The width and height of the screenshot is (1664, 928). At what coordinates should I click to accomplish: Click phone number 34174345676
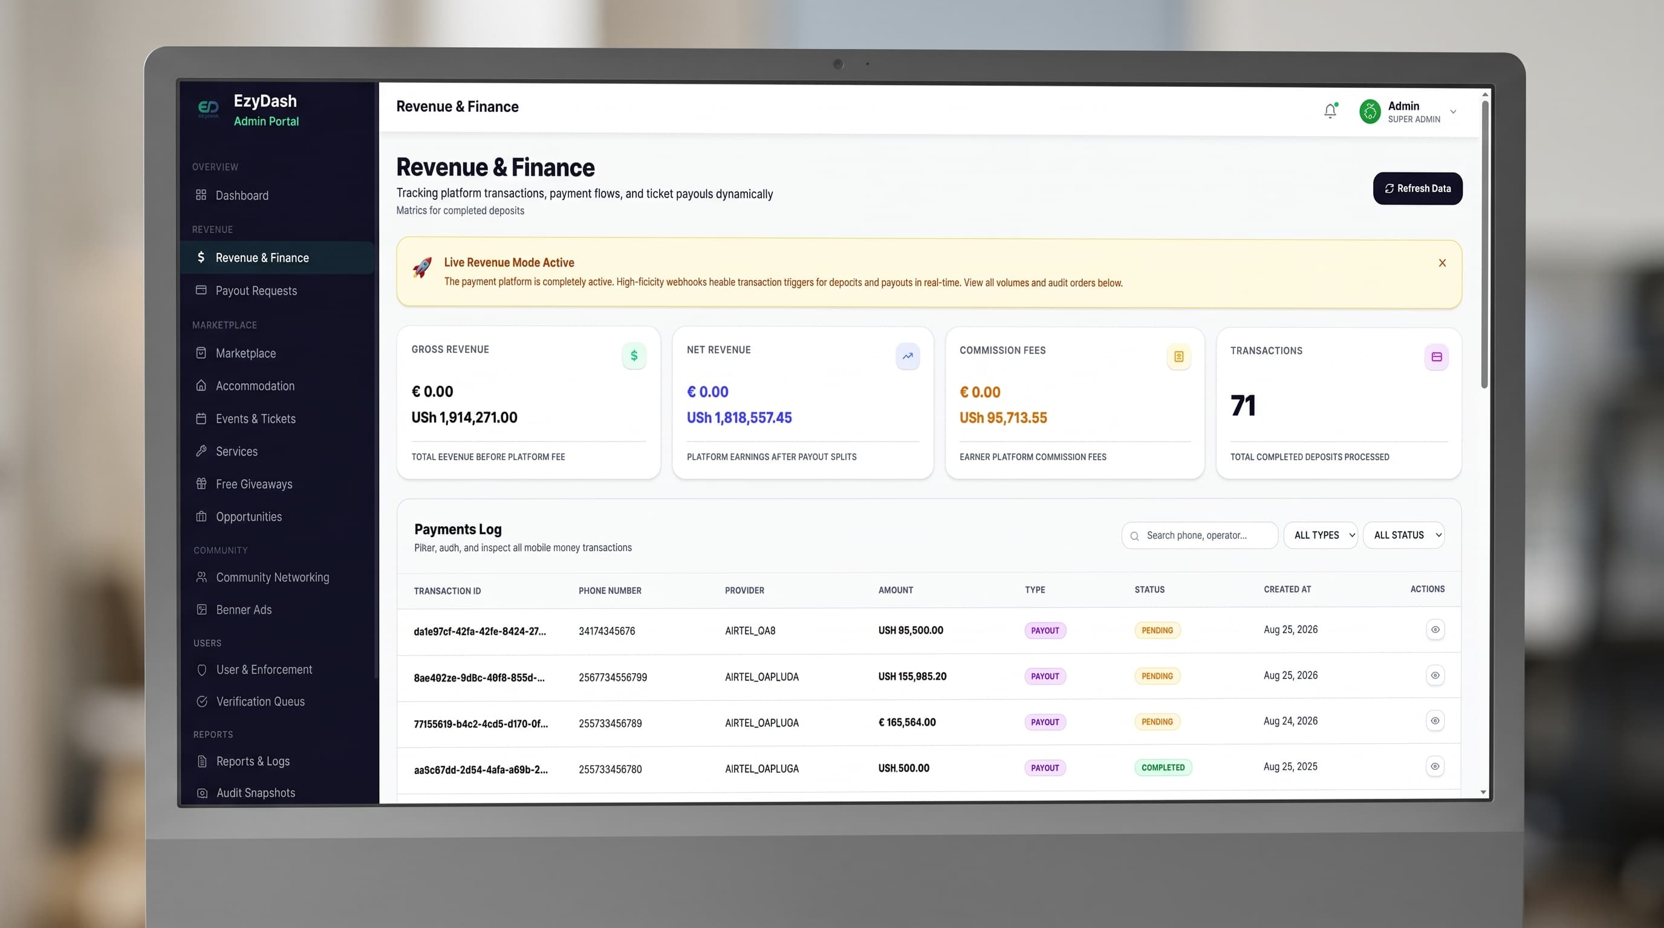[606, 631]
